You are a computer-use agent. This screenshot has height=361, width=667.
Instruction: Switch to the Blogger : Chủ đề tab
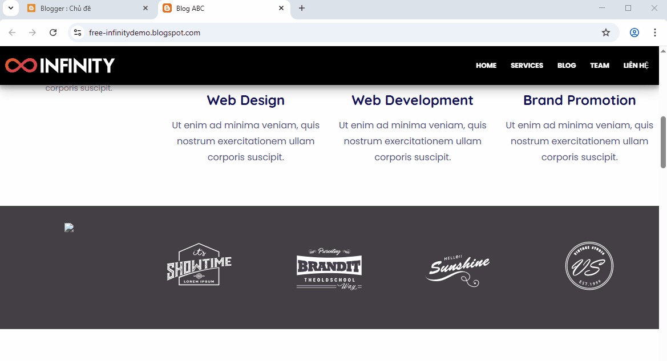click(x=88, y=9)
